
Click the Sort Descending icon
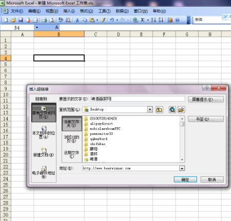[161, 20]
